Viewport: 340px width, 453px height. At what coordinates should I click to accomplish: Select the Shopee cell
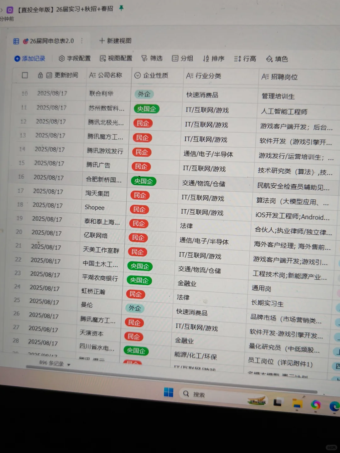pyautogui.click(x=94, y=207)
